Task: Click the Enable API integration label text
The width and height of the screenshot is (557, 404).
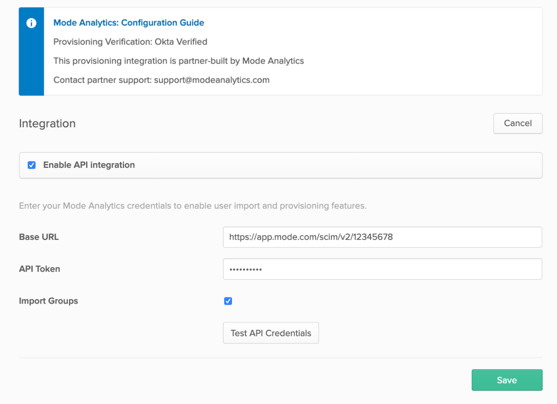Action: pyautogui.click(x=89, y=165)
